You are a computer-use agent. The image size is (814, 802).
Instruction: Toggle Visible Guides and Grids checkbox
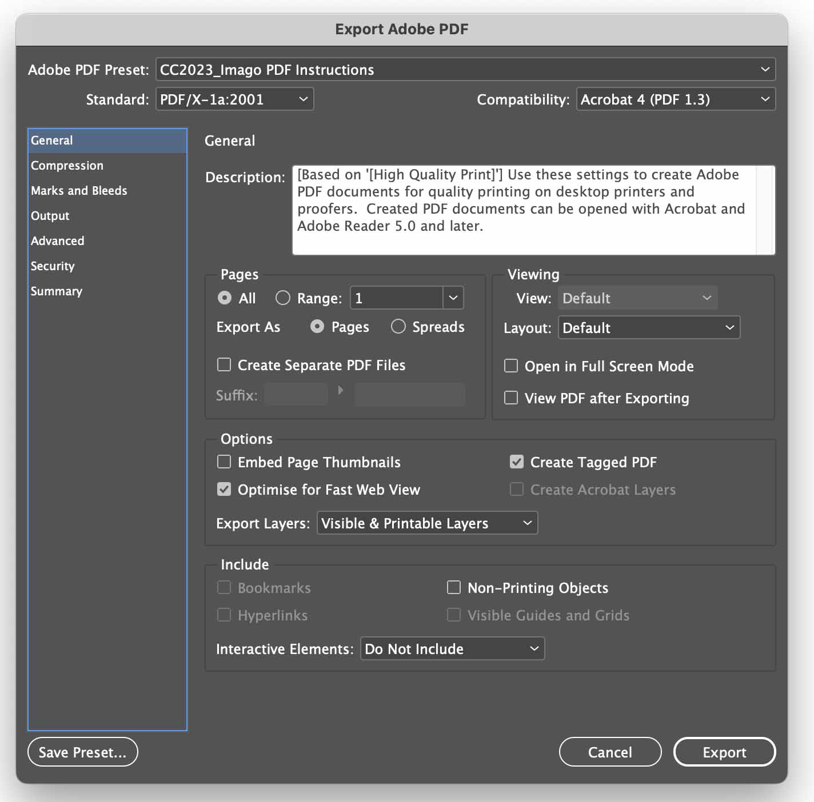[x=454, y=615]
